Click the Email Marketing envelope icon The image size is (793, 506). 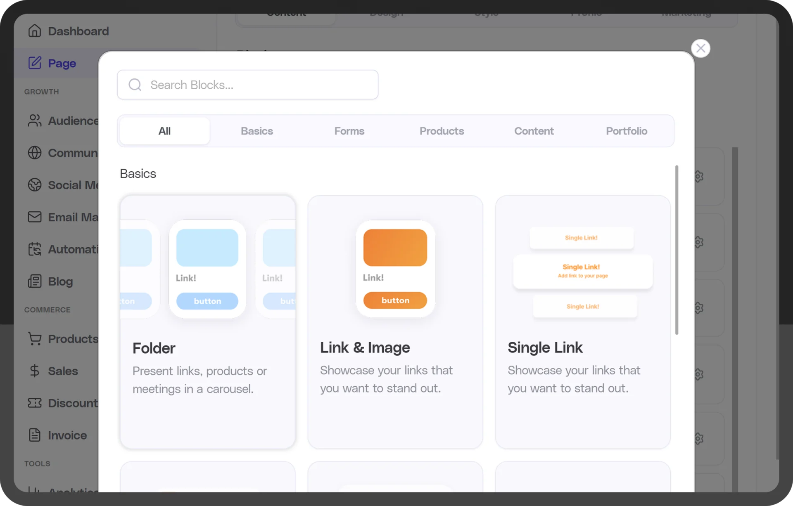(x=35, y=217)
